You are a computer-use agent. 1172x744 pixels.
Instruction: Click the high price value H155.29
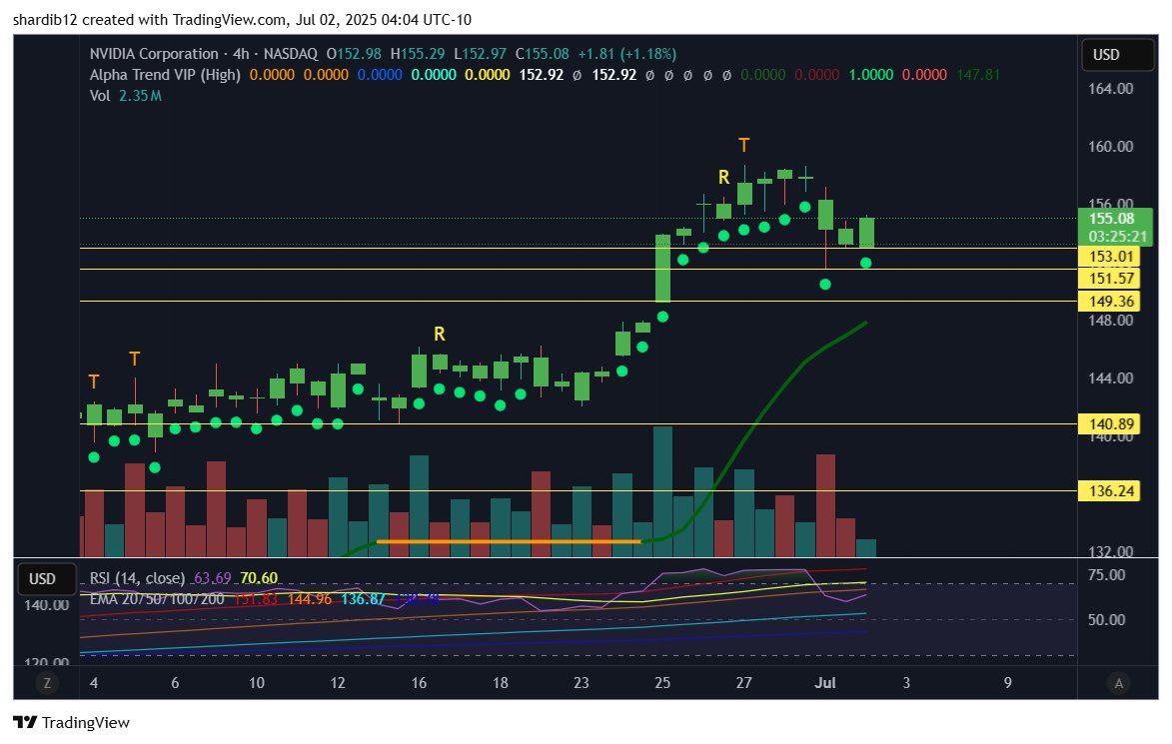coord(417,54)
